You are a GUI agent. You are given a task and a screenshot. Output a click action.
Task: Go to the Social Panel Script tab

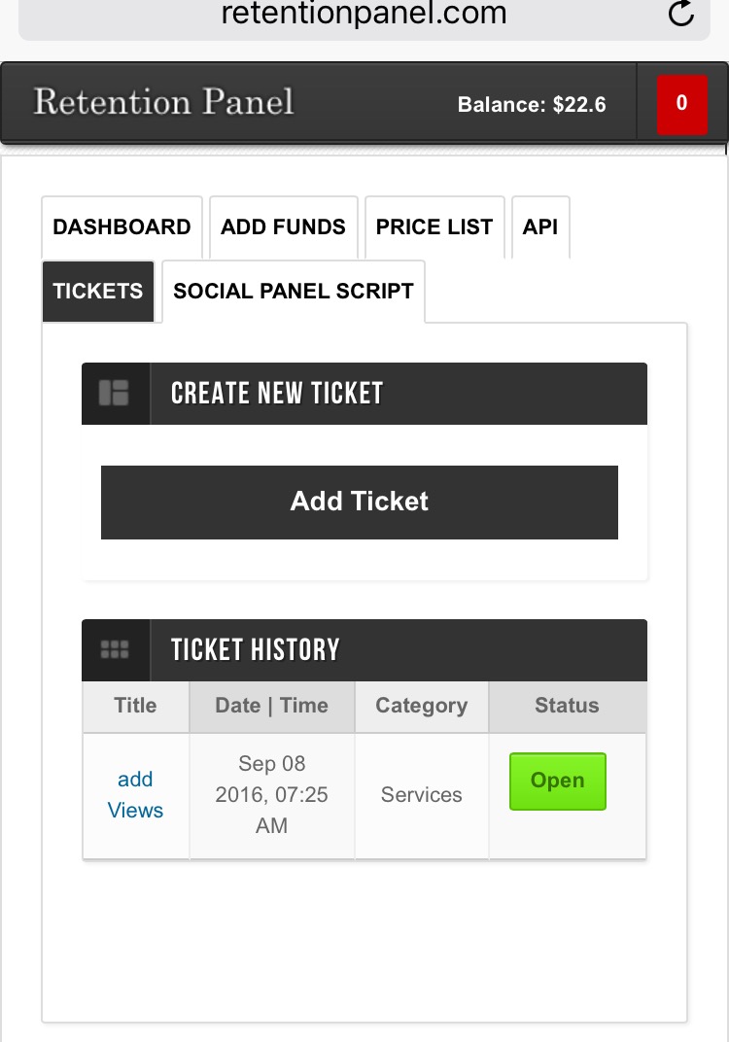[294, 291]
